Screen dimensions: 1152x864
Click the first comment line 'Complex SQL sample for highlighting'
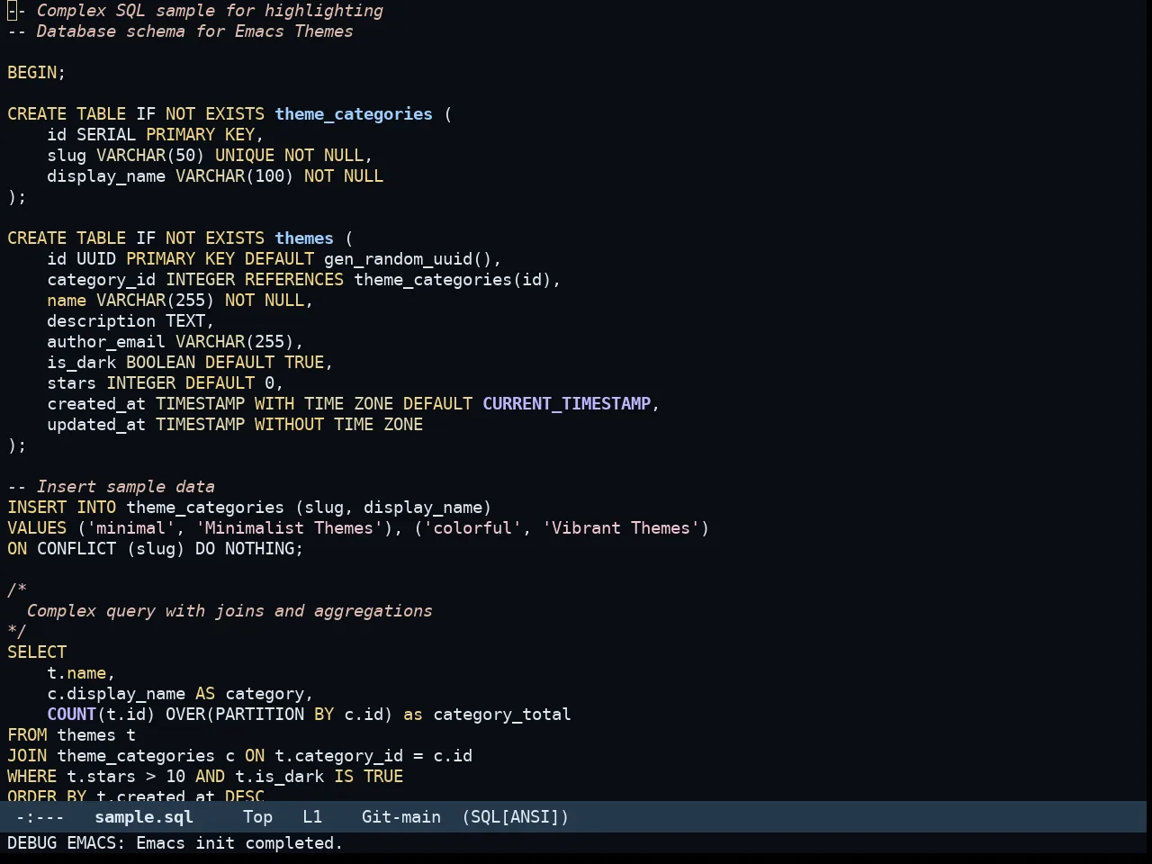point(195,11)
